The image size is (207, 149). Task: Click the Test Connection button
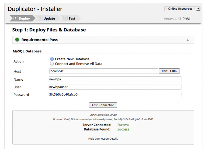[103, 105]
